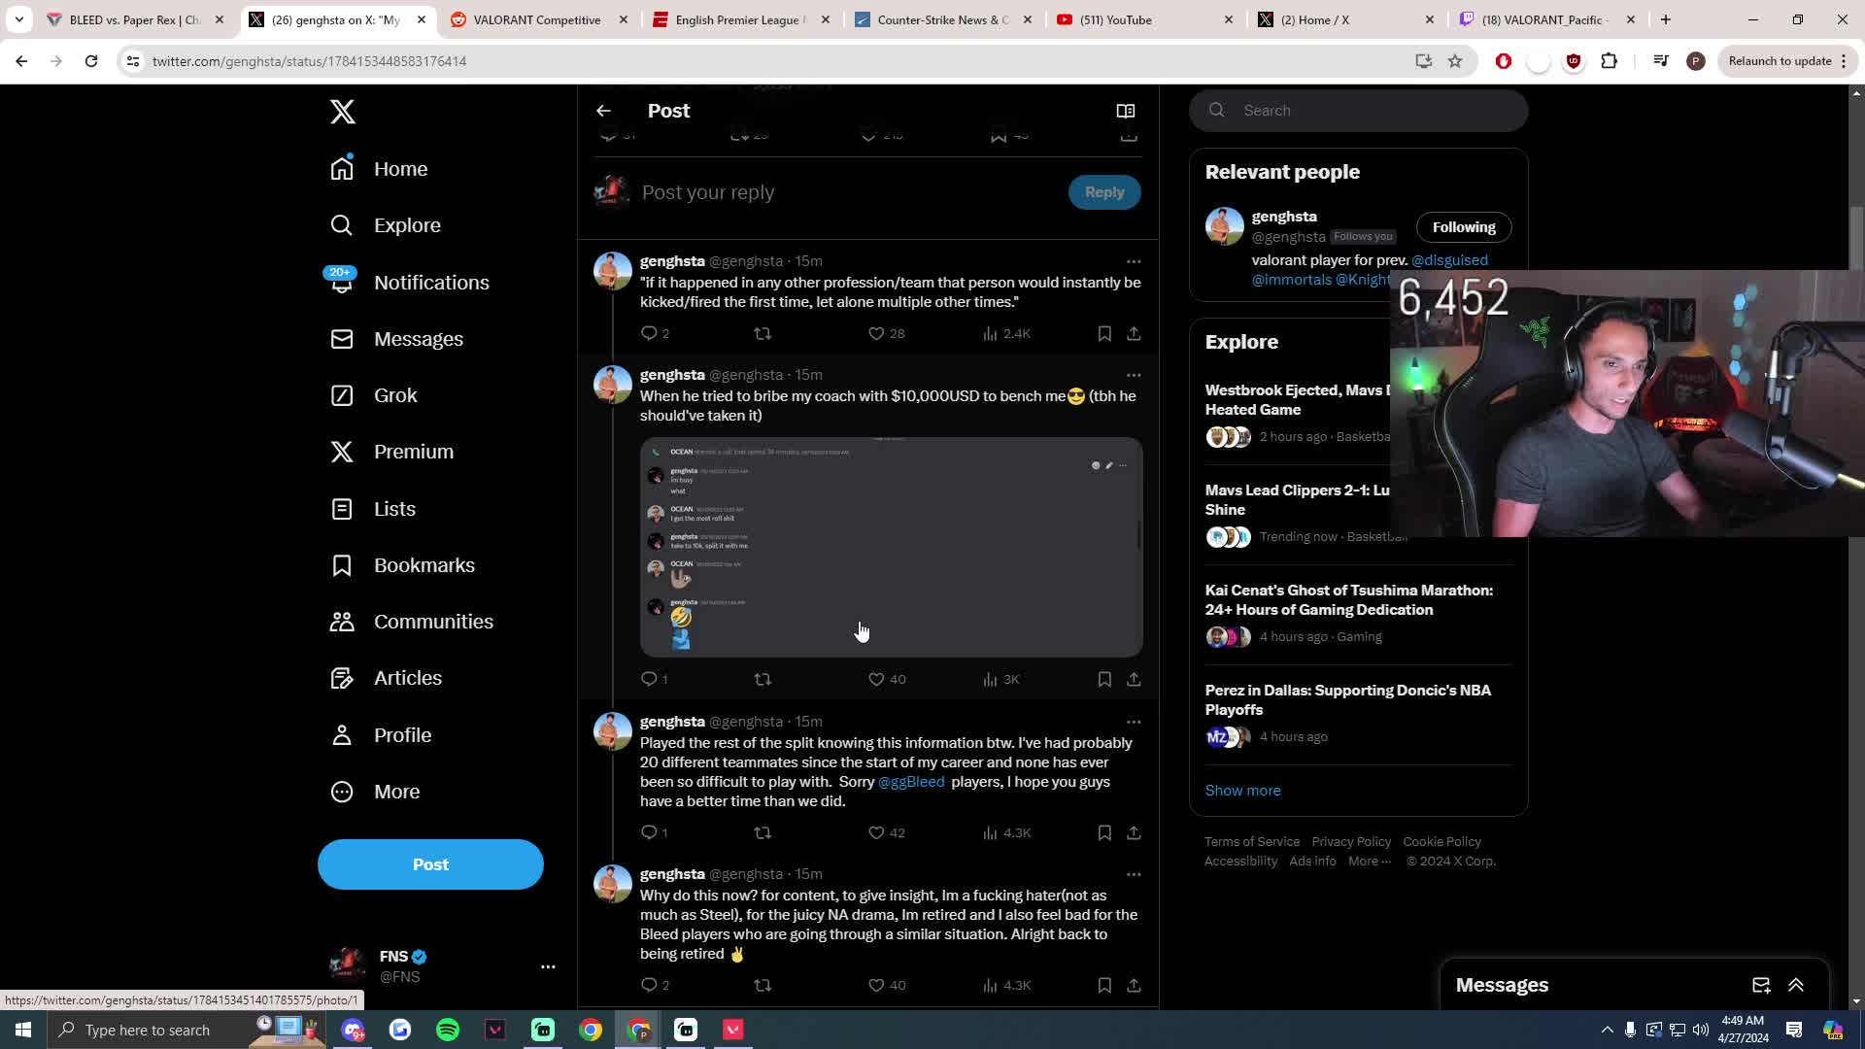The image size is (1865, 1049).
Task: Open the @disguised mention link
Action: click(x=1449, y=260)
